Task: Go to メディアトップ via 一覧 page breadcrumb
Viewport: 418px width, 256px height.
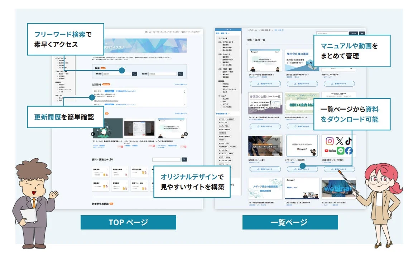Action: (x=253, y=30)
